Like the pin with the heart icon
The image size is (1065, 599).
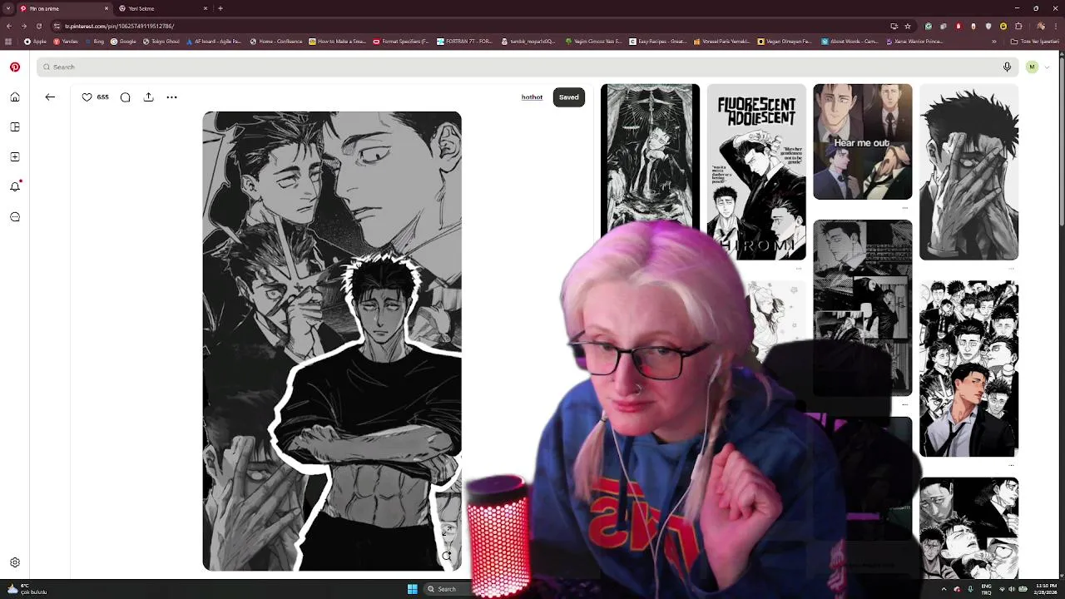pos(87,97)
